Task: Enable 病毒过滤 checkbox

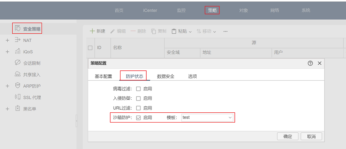Action: click(138, 89)
